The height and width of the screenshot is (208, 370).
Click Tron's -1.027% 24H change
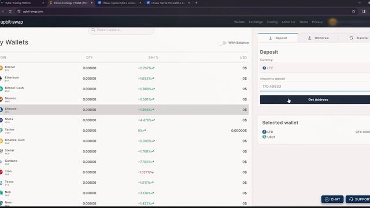pos(146,172)
